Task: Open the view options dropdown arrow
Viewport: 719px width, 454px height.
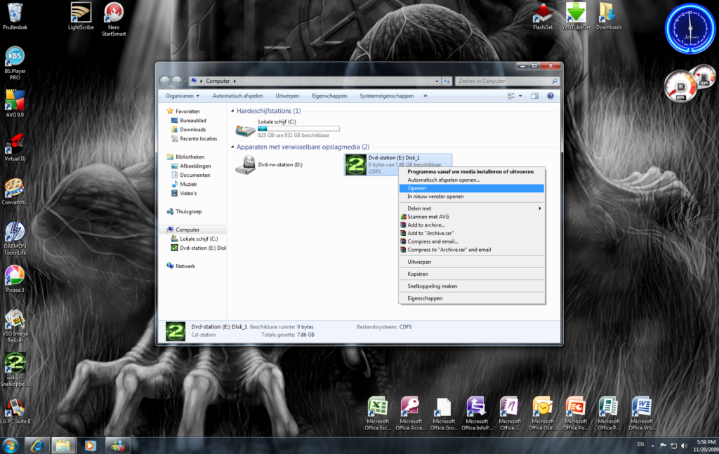Action: (x=520, y=95)
